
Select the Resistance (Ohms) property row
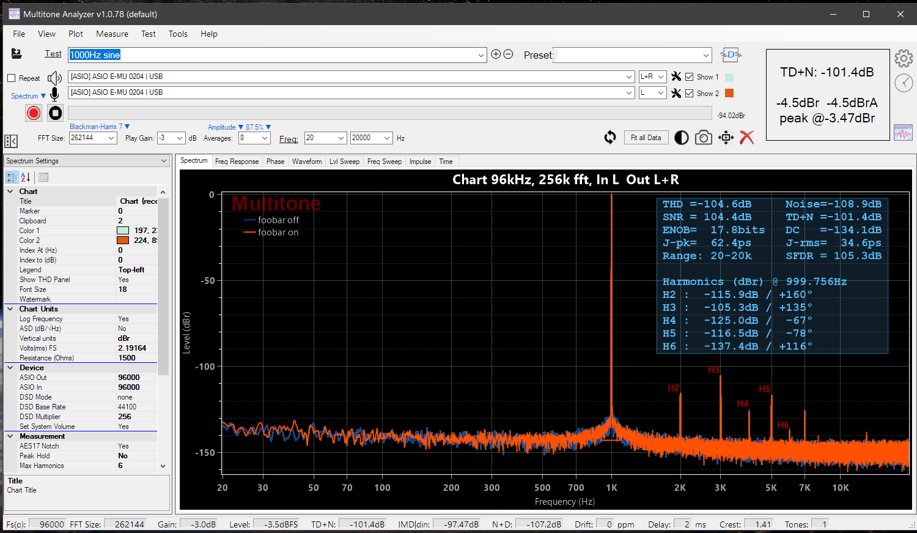(81, 358)
